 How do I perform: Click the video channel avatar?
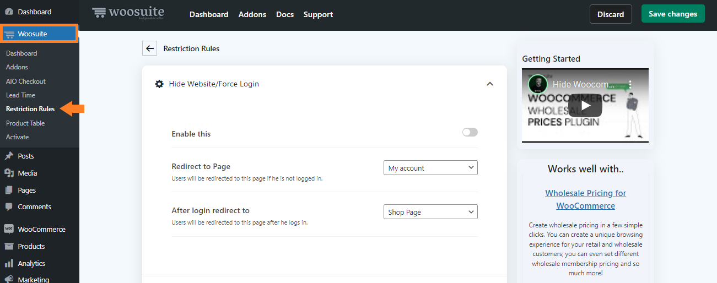click(x=537, y=84)
